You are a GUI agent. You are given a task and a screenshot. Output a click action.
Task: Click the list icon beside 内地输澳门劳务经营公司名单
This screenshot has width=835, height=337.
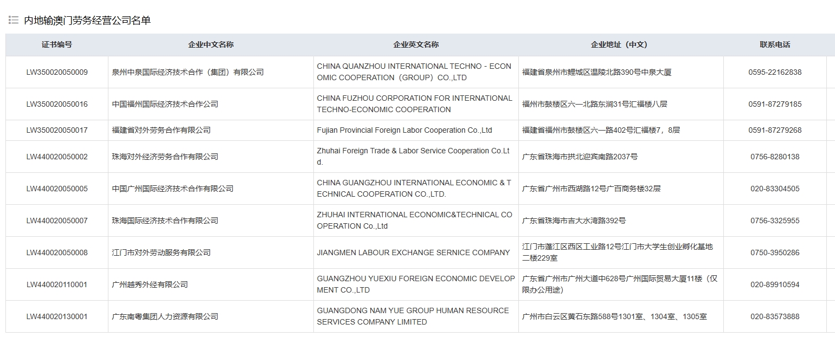pyautogui.click(x=14, y=20)
